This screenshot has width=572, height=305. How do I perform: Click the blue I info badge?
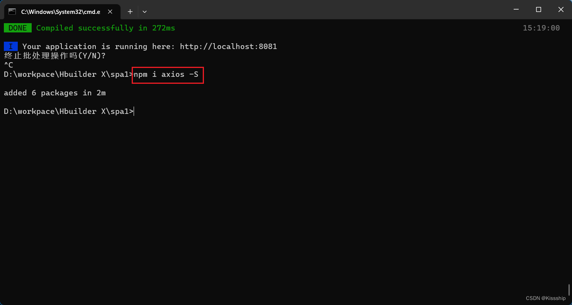click(11, 46)
